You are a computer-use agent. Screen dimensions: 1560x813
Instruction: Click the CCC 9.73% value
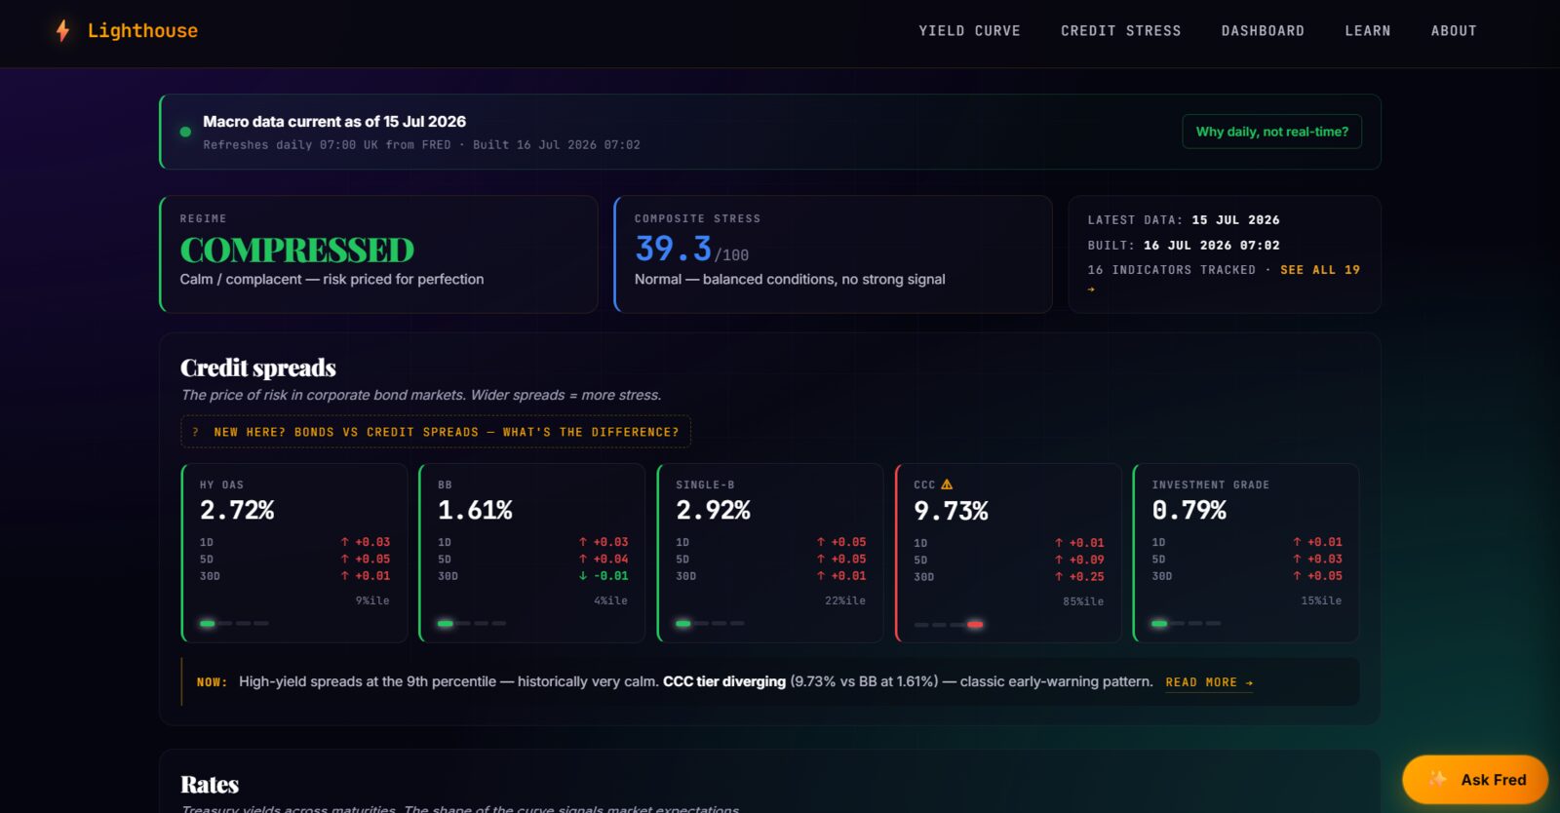(x=951, y=511)
